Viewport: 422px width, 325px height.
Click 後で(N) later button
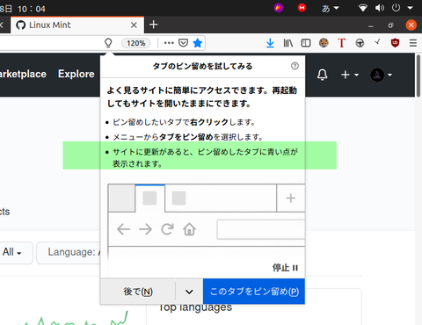pyautogui.click(x=138, y=292)
